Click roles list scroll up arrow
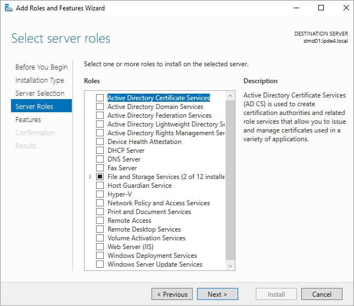Image resolution: width=354 pixels, height=306 pixels. pos(231,96)
